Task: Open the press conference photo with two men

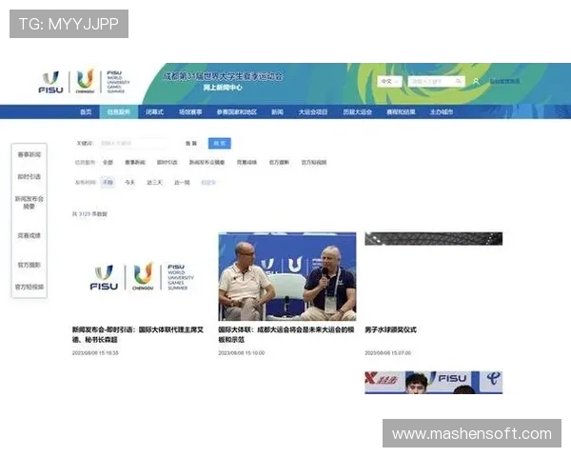Action: click(x=286, y=276)
